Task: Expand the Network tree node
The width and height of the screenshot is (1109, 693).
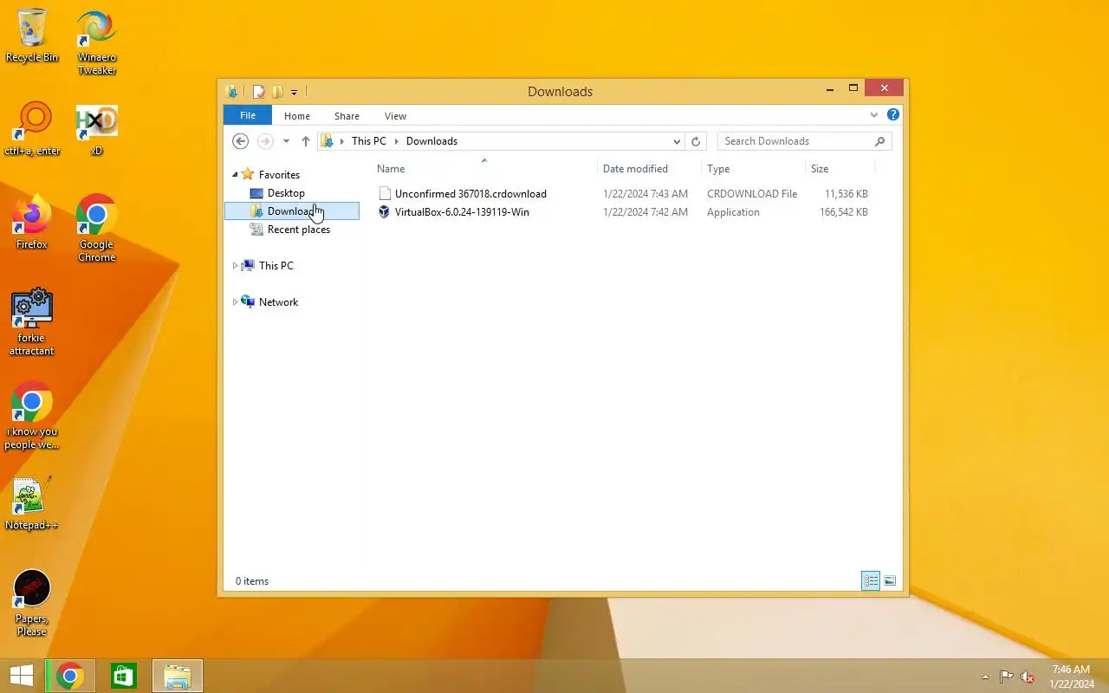Action: coord(235,302)
